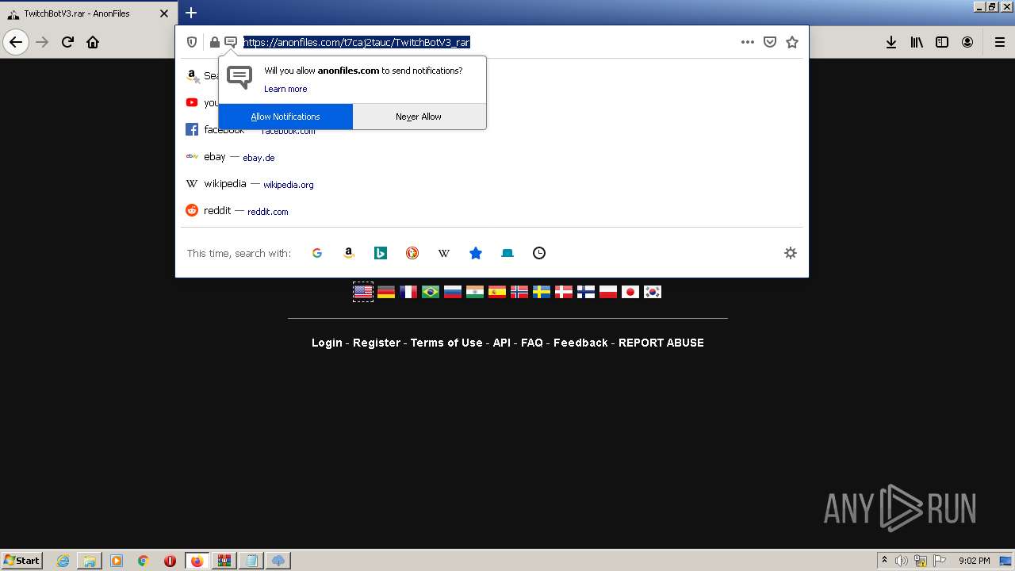Click the site security padlock icon
This screenshot has width=1015, height=571.
(214, 42)
